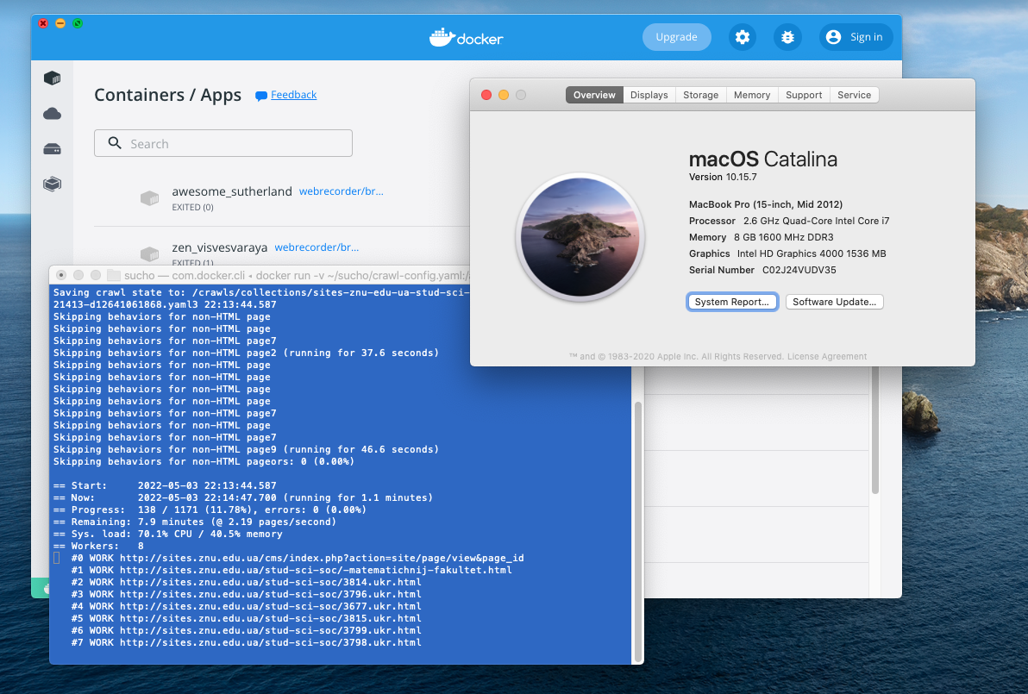Click MacBook Pro (15-inch, Mid 2012) text

[x=766, y=204]
